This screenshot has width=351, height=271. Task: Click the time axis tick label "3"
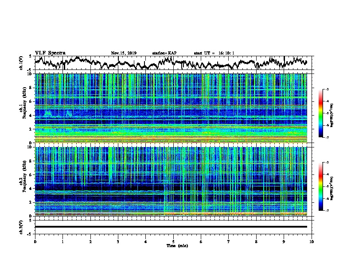coord(118,241)
